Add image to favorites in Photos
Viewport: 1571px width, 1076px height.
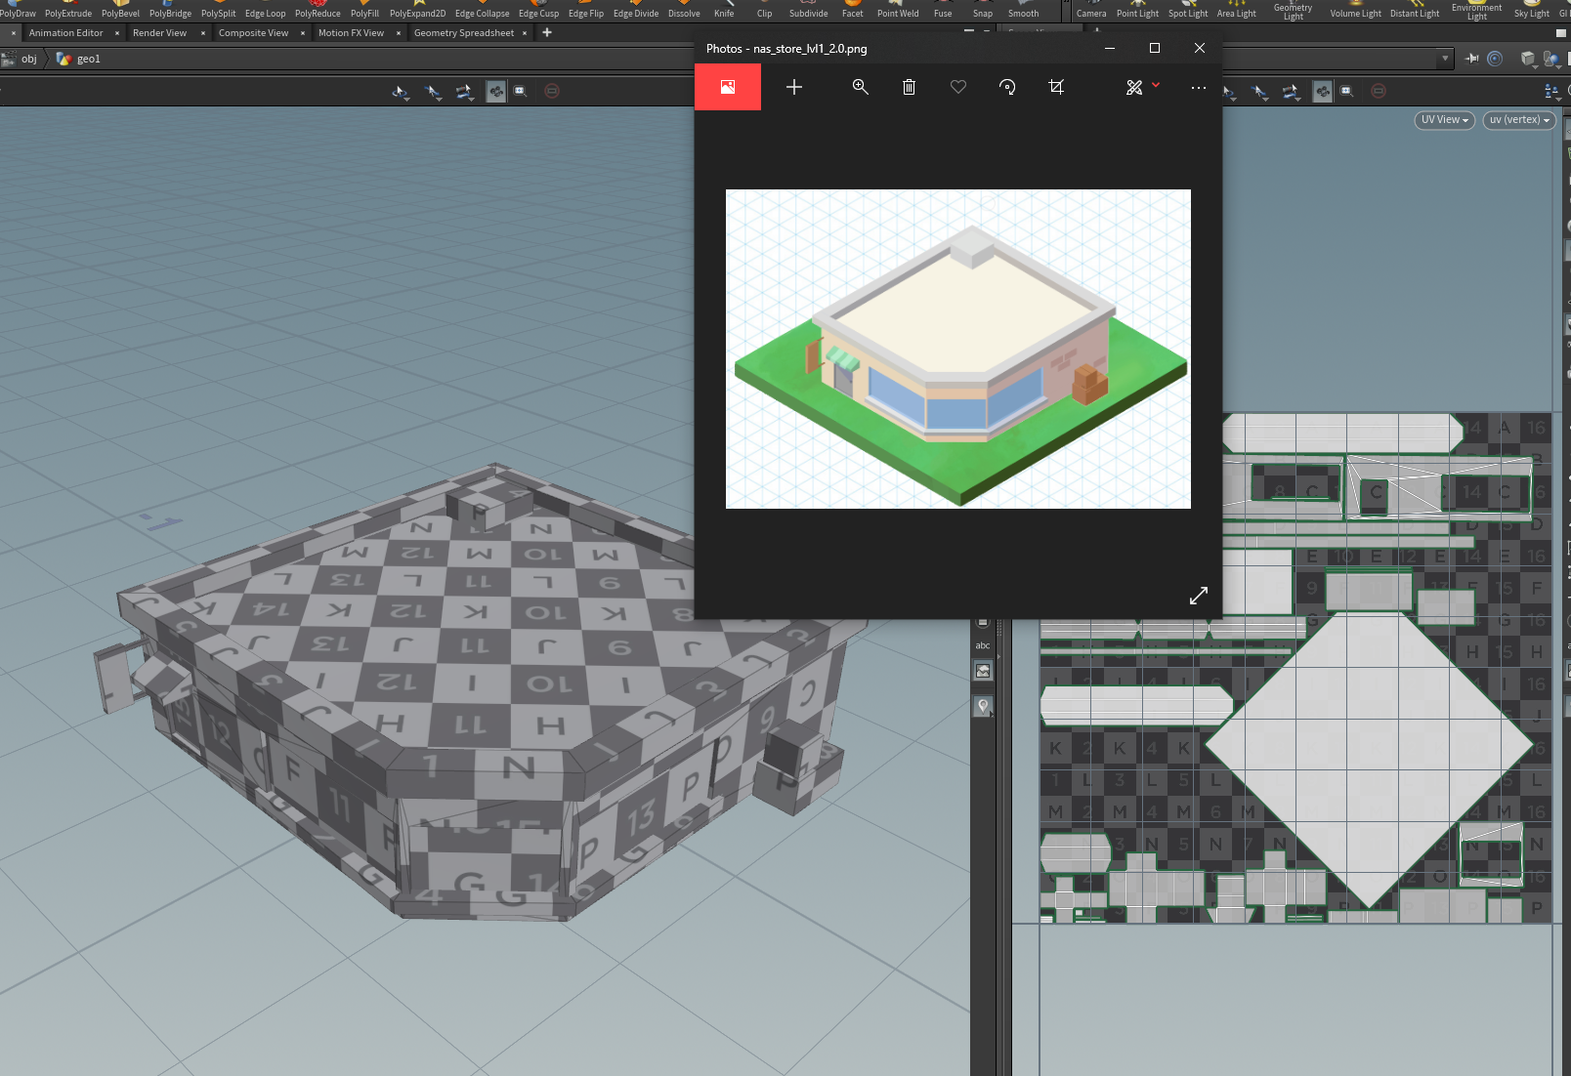tap(958, 87)
